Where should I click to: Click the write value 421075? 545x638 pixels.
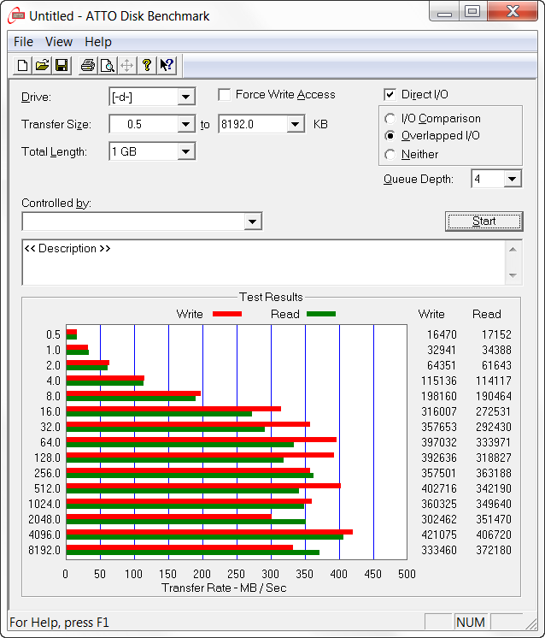tap(439, 535)
